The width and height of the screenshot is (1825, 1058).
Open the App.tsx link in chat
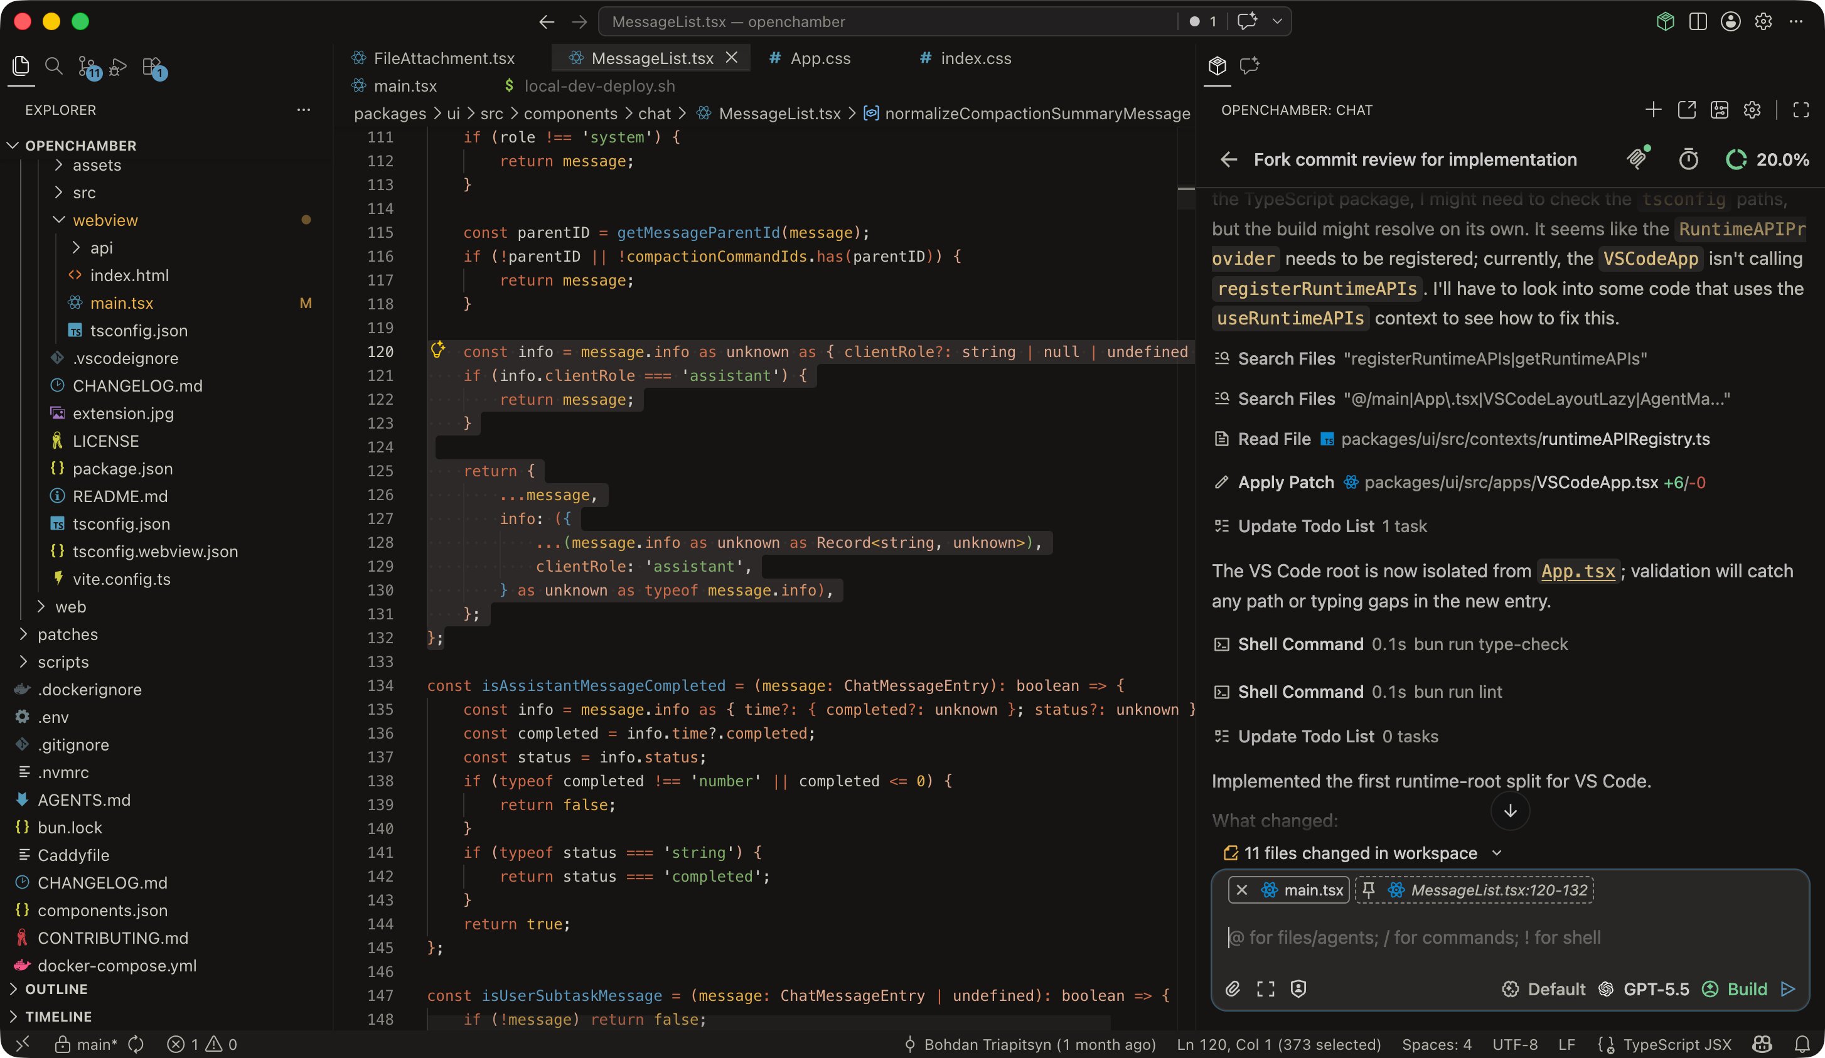pyautogui.click(x=1578, y=572)
